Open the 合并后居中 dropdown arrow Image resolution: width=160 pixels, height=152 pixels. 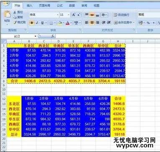click(134, 23)
